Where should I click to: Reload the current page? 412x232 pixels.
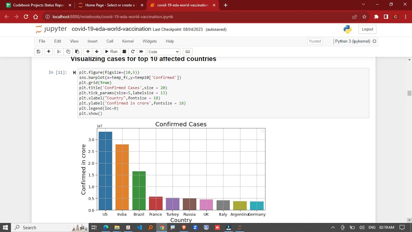click(x=26, y=17)
